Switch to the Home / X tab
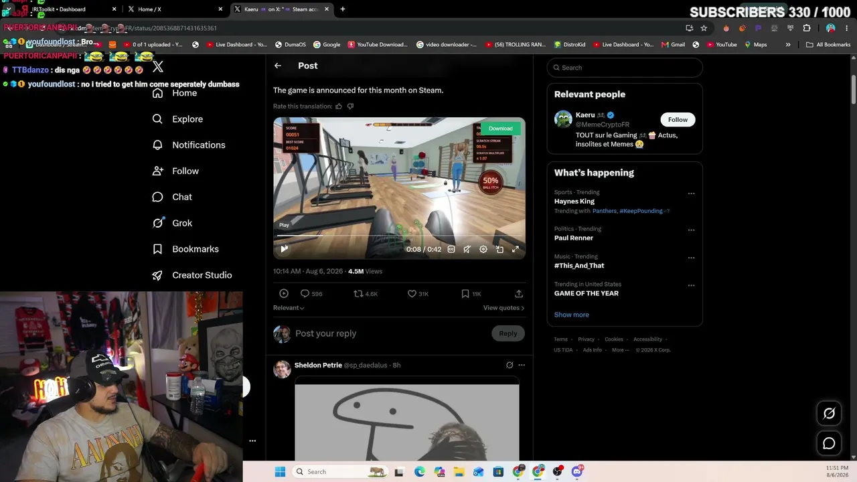This screenshot has height=482, width=857. (x=174, y=9)
